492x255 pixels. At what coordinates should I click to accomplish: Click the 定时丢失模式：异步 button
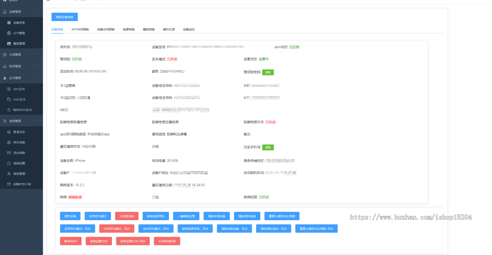(x=156, y=229)
